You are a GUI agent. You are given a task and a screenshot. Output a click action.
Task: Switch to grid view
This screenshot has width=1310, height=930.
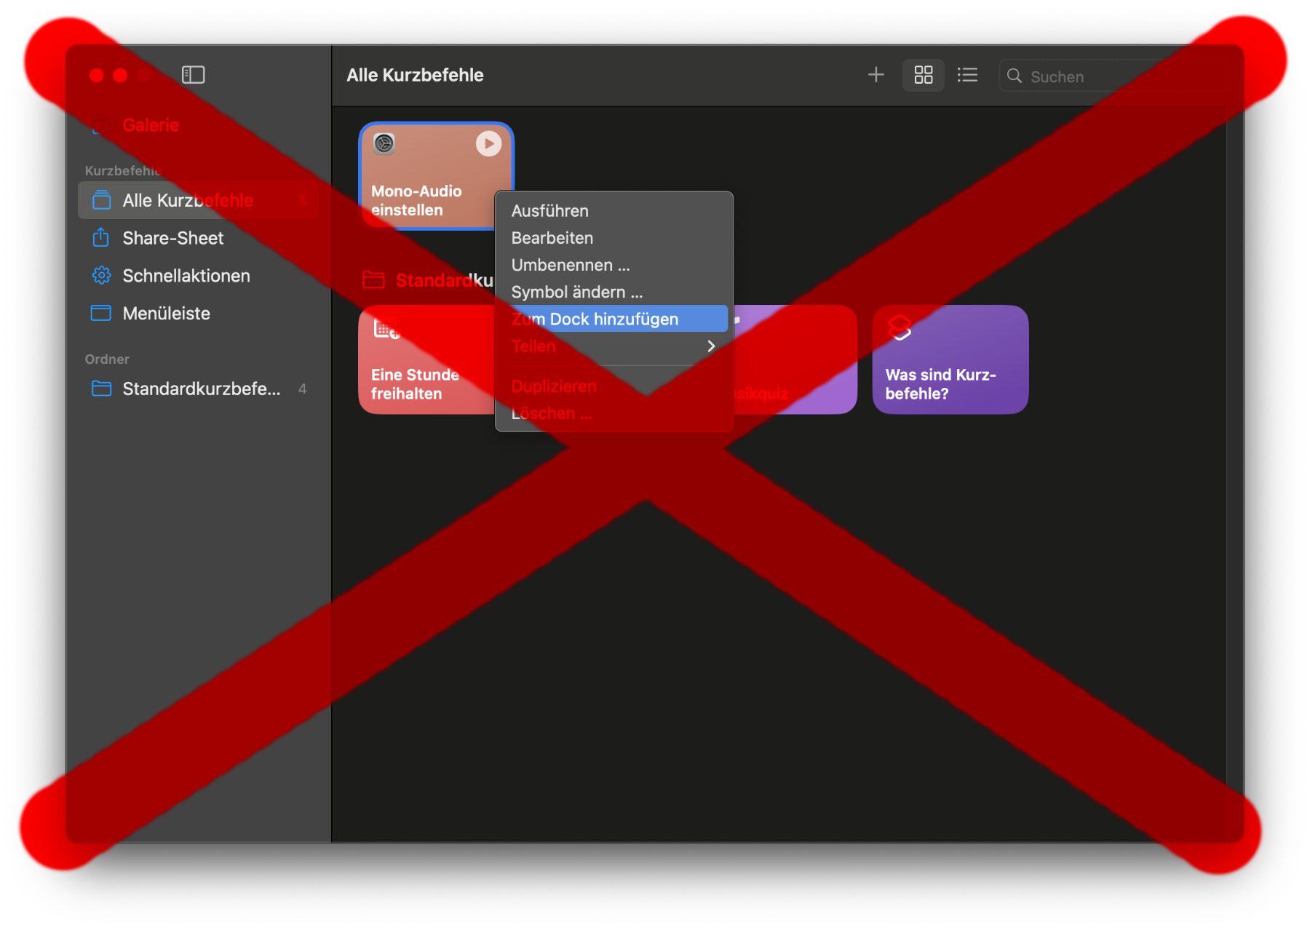pos(923,75)
